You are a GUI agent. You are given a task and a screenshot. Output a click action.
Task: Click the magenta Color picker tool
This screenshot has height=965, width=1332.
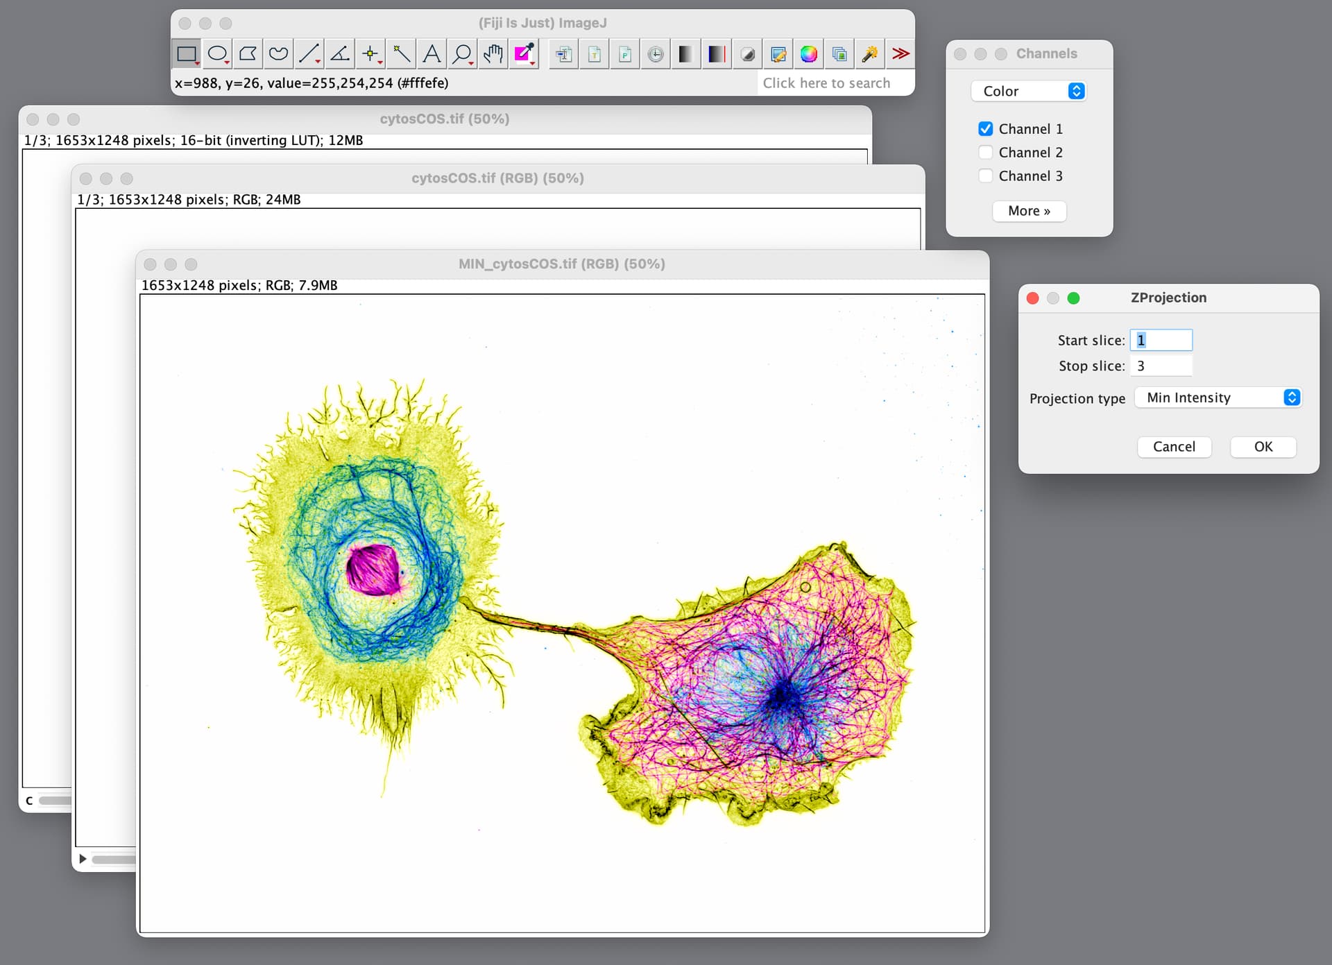523,54
